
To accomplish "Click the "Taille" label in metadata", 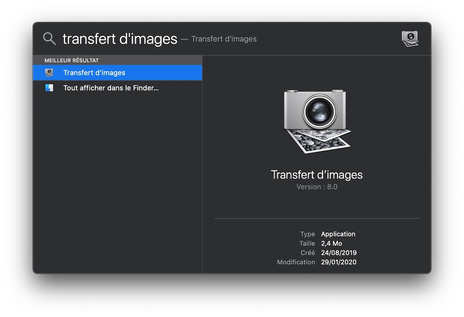I will 307,243.
